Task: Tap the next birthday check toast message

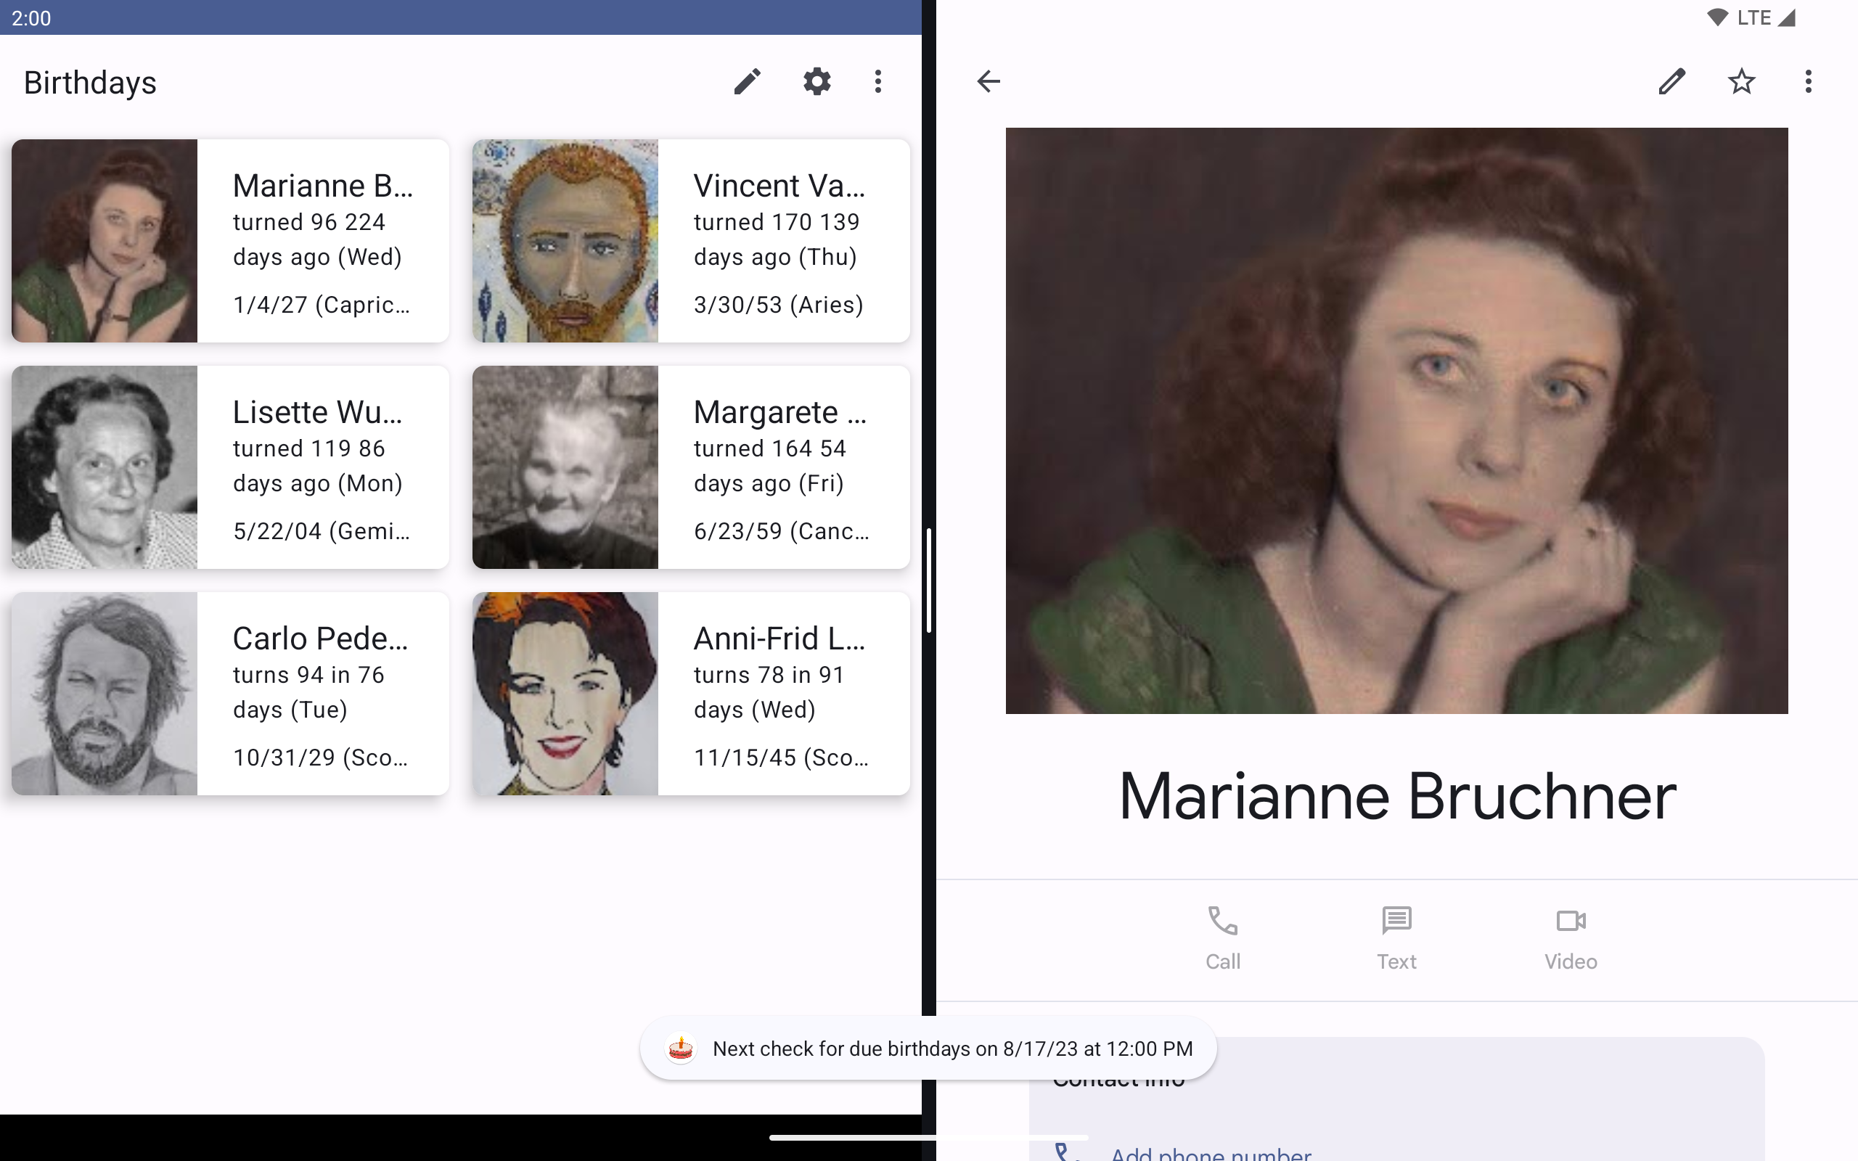Action: [x=928, y=1049]
